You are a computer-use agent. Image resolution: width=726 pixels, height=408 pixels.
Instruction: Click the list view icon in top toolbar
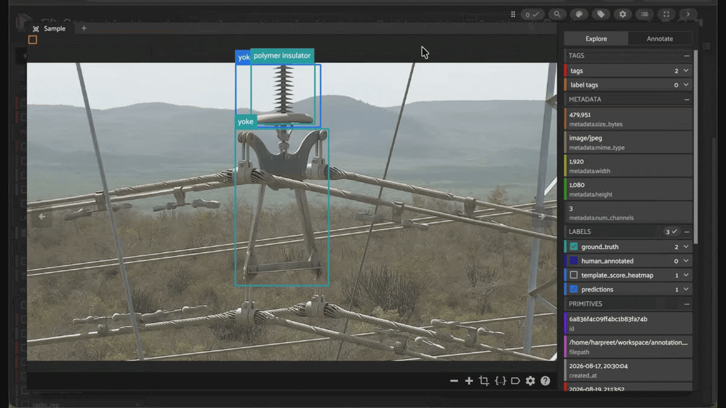(x=644, y=15)
